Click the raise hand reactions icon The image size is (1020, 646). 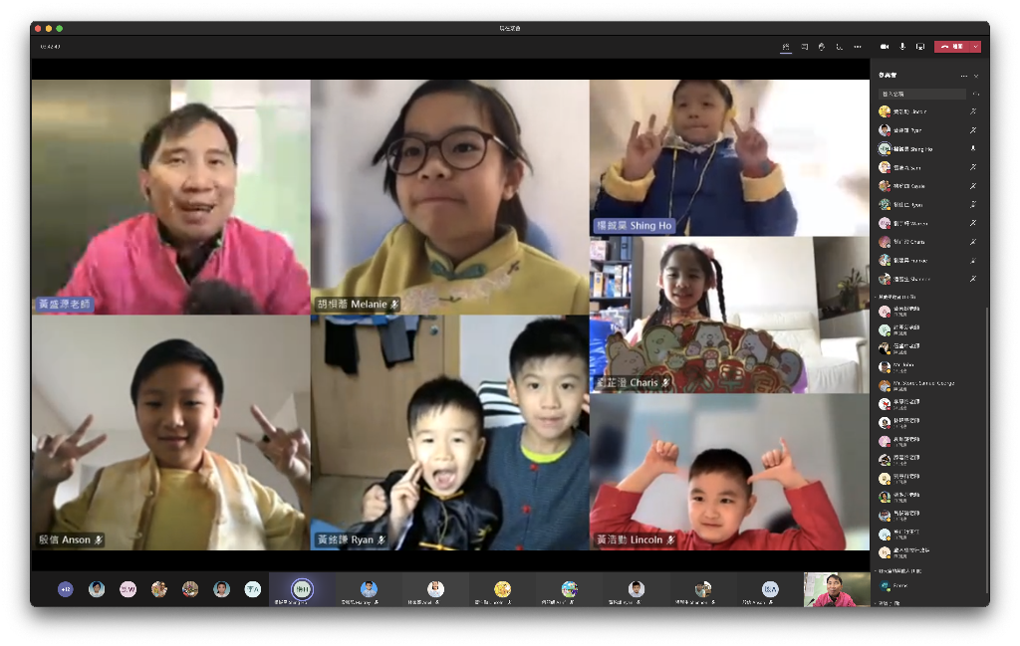tap(822, 47)
